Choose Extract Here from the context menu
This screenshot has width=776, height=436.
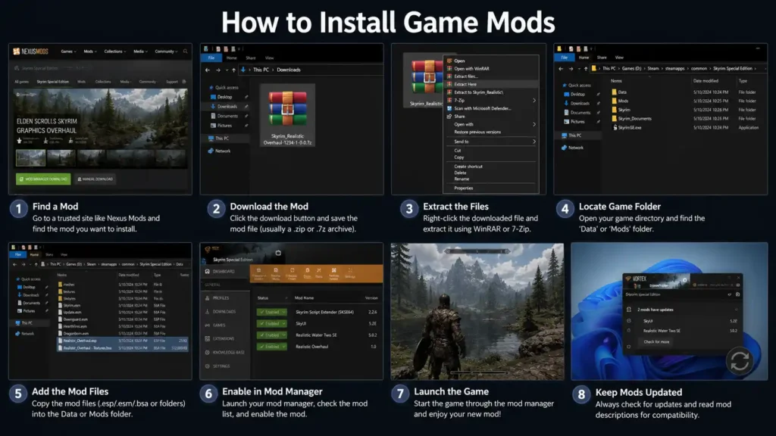pos(491,85)
